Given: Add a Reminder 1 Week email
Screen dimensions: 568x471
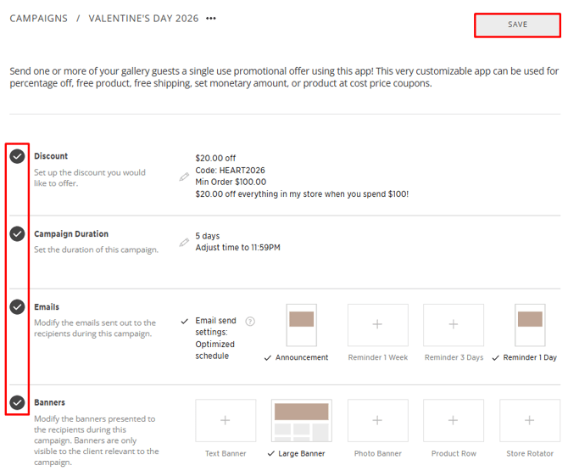Looking at the screenshot, I should (x=377, y=325).
